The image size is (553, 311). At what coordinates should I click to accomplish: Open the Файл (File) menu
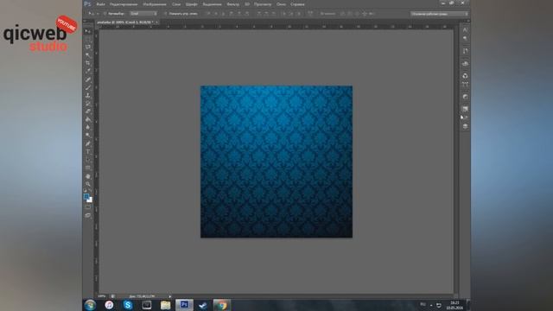100,4
